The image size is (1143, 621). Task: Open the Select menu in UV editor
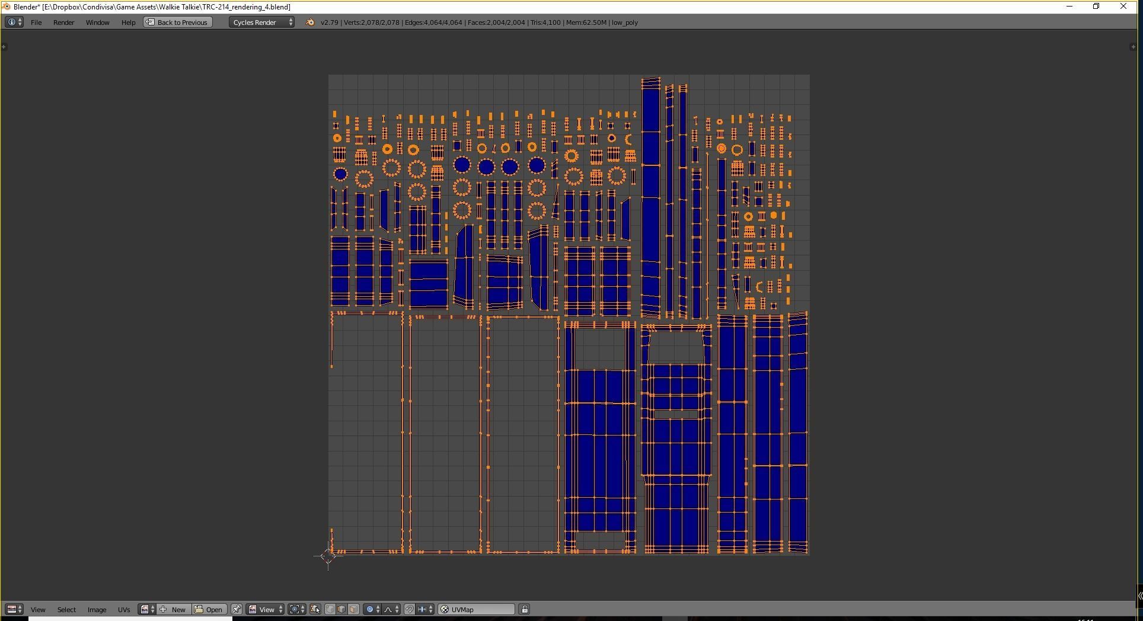[66, 610]
